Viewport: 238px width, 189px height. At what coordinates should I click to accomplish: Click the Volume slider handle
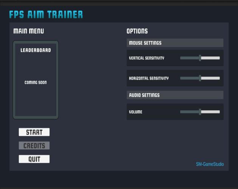pos(200,112)
